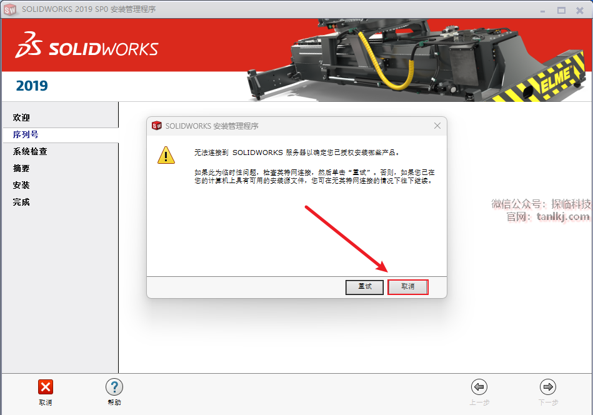Select the 系统检查 step in sidebar
The width and height of the screenshot is (593, 415).
(30, 151)
